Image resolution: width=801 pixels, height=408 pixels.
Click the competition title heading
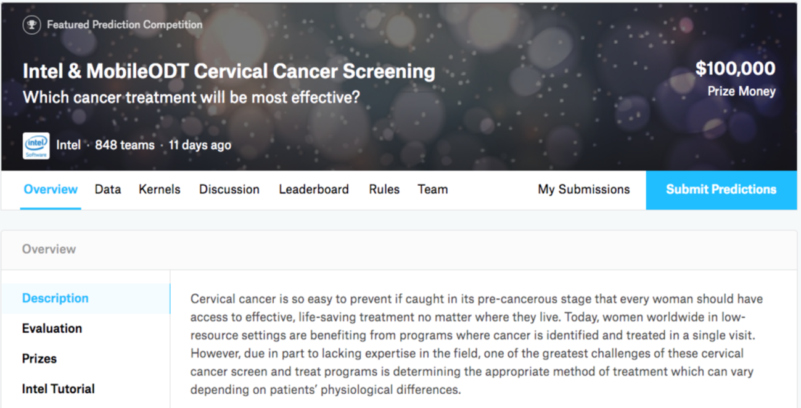229,72
